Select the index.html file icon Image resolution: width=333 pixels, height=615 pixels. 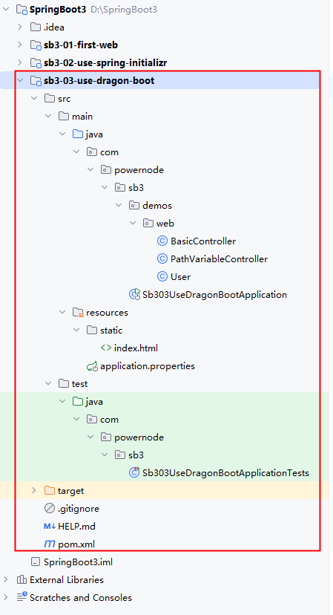[106, 348]
